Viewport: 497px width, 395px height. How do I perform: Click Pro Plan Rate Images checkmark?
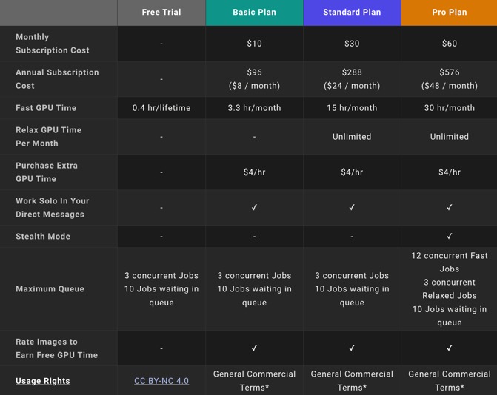[x=449, y=348]
